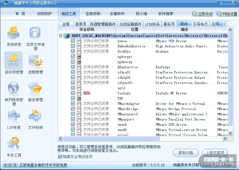Click file icon of vmx86 row
Viewport: 239px width, 170px height.
(x=79, y=130)
